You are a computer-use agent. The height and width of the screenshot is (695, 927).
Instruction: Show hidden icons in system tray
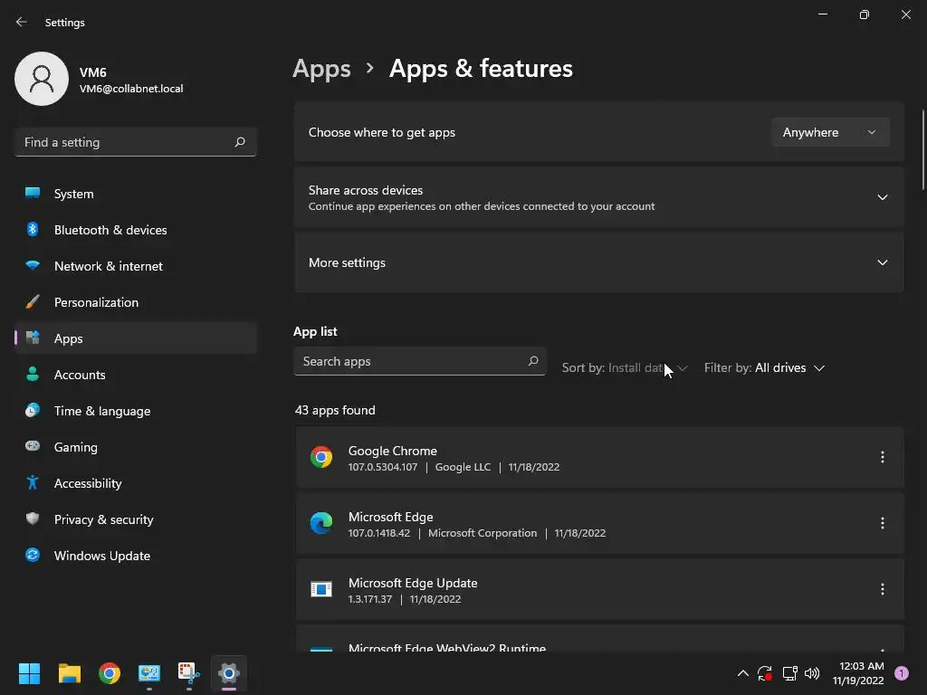tap(743, 673)
